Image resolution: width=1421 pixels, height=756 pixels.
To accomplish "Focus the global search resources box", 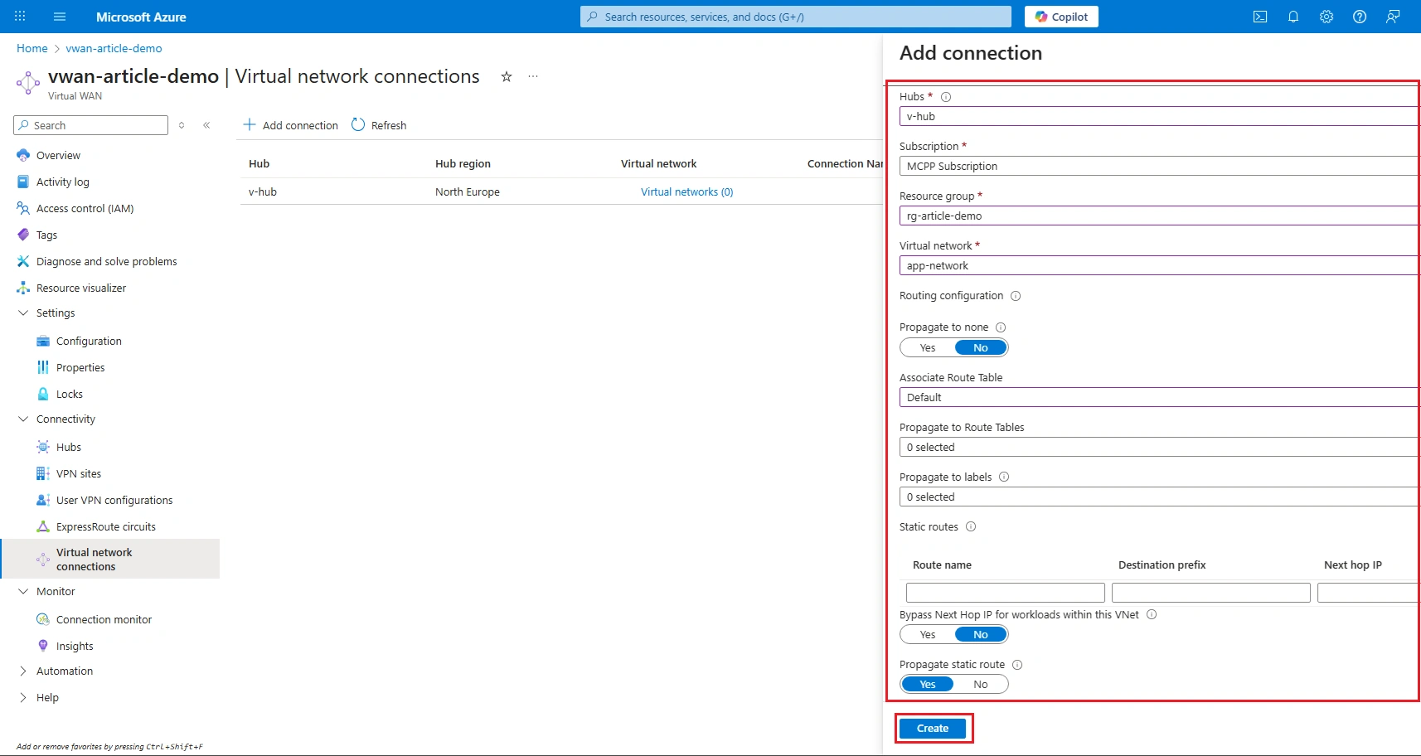I will (796, 17).
